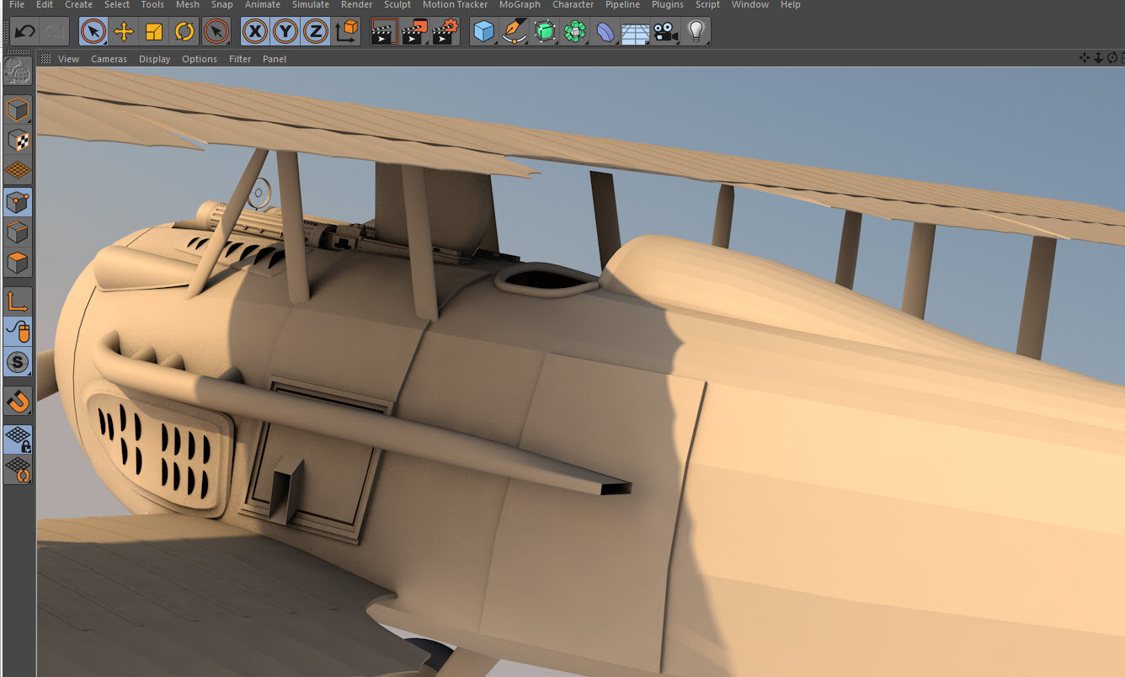
Task: Open the Tools menu
Action: point(152,5)
